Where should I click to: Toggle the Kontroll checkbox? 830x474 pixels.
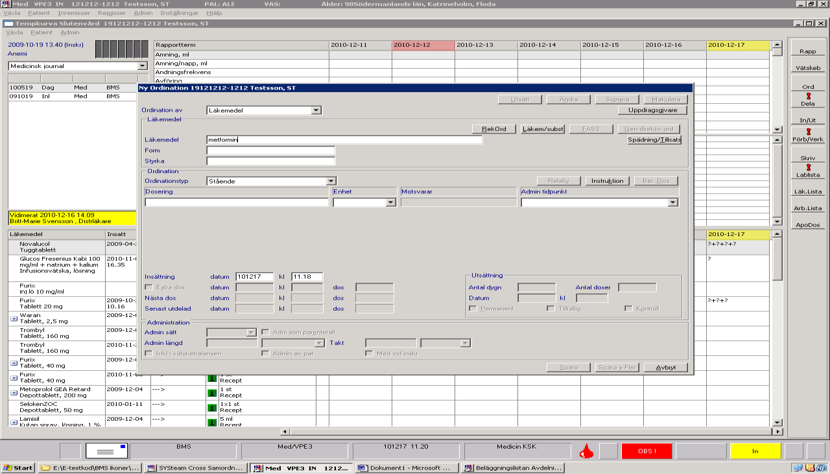(x=628, y=308)
